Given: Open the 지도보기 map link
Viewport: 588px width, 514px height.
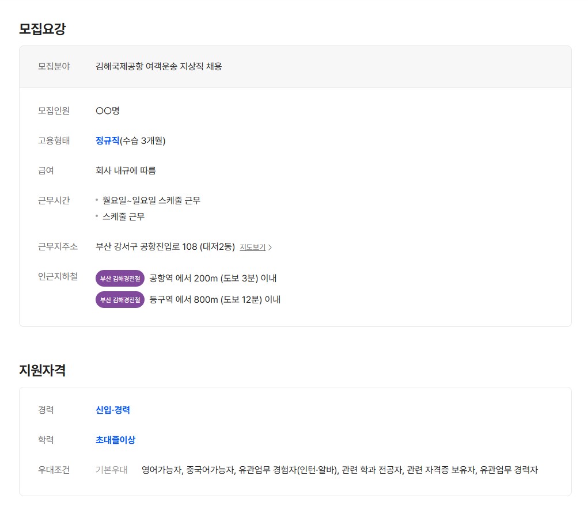Looking at the screenshot, I should (252, 248).
